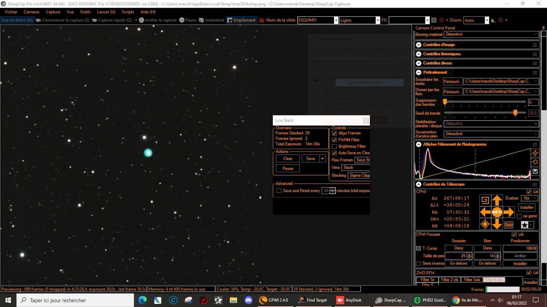The width and height of the screenshot is (547, 307).
Task: Slew telescope left with the left arrow
Action: [485, 212]
